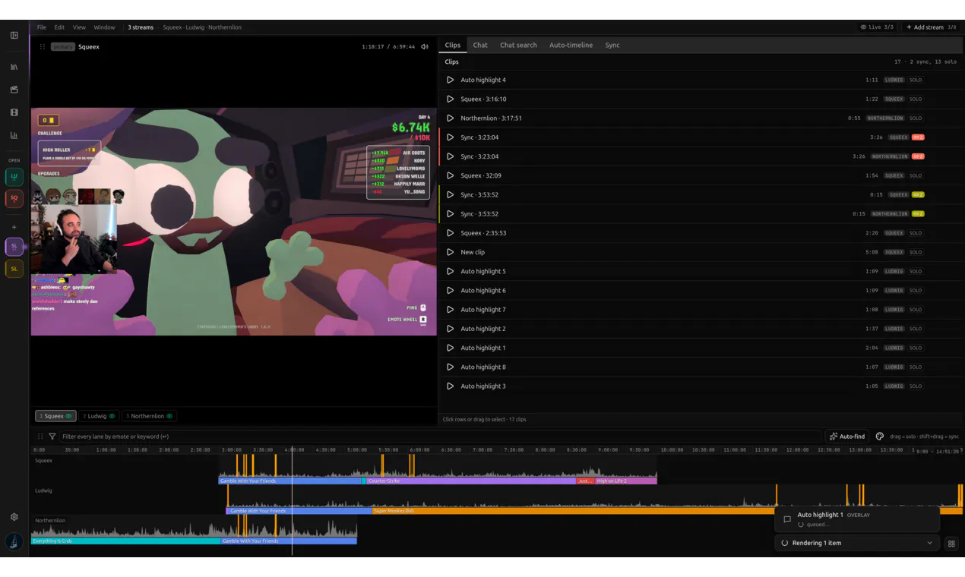Click the Counter-Strike segment on Squeex lane
Image resolution: width=965 pixels, height=577 pixels.
470,481
